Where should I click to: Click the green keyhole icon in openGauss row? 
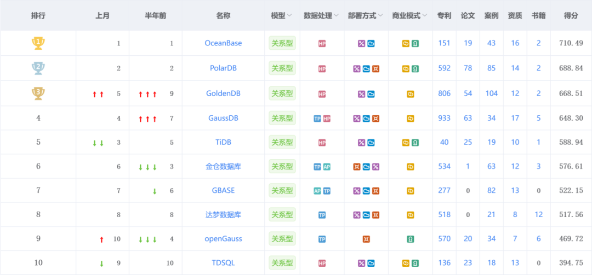411,239
